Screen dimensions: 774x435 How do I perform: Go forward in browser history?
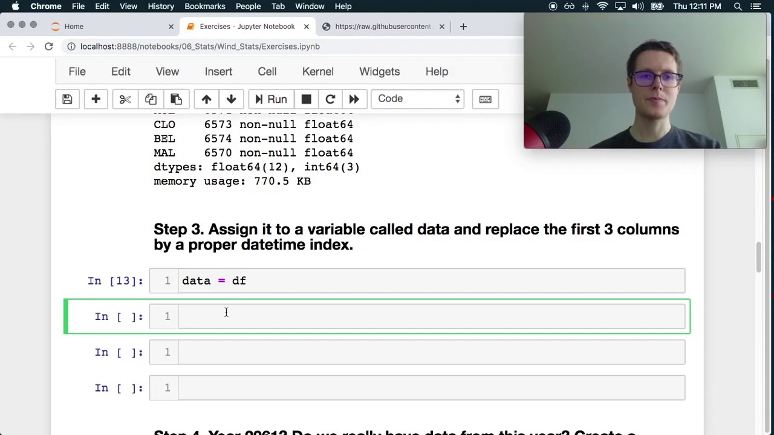click(30, 47)
